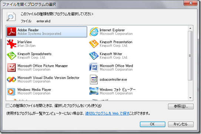Select the Kingsoft Presentation icon
Screen dimensions: 201x134
pyautogui.click(x=94, y=44)
